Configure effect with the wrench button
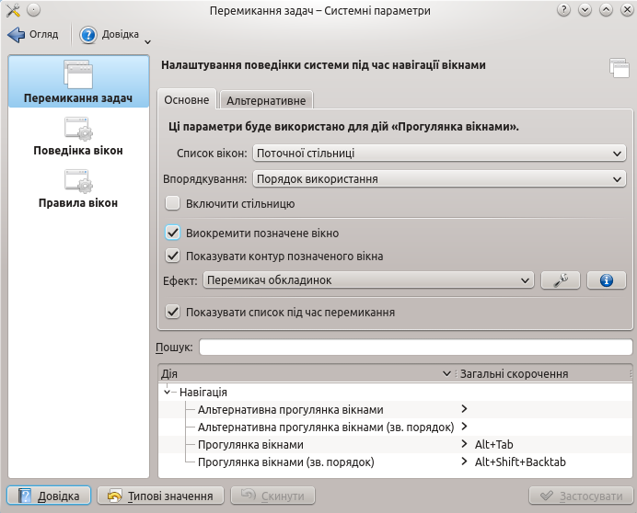Image resolution: width=637 pixels, height=513 pixels. (x=561, y=280)
